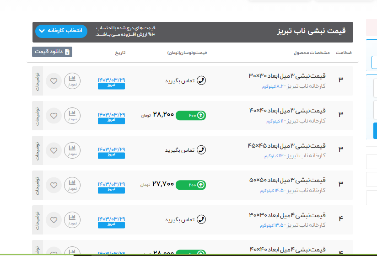Image resolution: width=377 pixels, height=256 pixels.
Task: Expand توضیحات tab on 45×45 3mm row
Action: (x=38, y=150)
